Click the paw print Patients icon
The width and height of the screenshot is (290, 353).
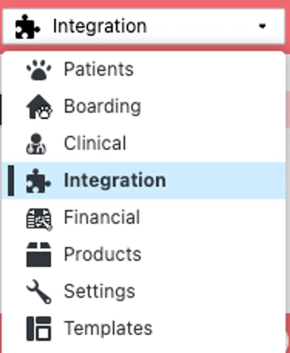coord(39,70)
